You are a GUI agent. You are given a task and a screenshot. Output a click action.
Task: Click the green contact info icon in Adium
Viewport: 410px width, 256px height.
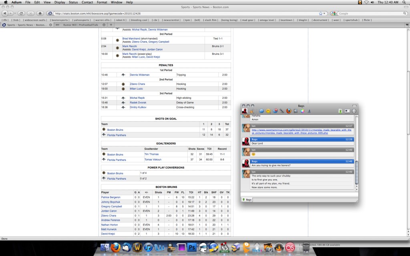pos(340,111)
